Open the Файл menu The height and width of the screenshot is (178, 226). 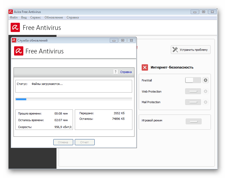[14, 17]
